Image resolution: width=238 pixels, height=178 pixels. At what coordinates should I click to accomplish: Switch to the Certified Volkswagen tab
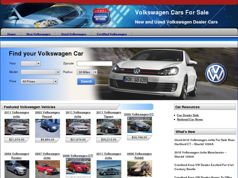tap(112, 34)
